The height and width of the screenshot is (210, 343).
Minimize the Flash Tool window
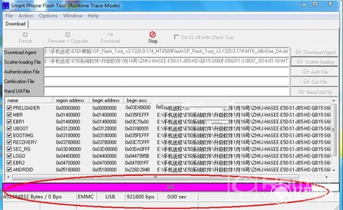[x=304, y=4]
